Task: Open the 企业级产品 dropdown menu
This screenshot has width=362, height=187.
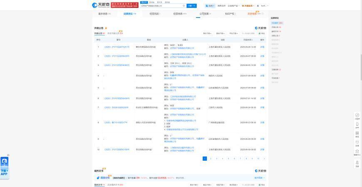Action: [233, 6]
